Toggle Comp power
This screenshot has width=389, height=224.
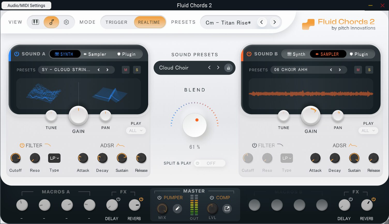(x=212, y=198)
